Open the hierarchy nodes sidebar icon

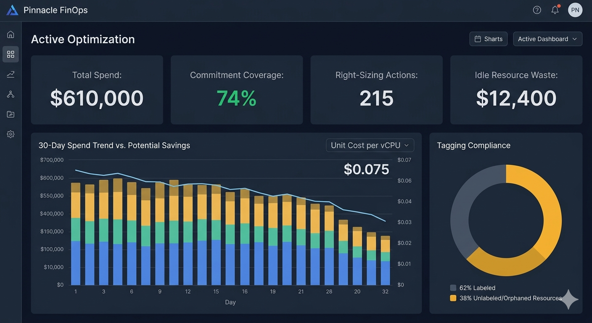click(x=11, y=94)
